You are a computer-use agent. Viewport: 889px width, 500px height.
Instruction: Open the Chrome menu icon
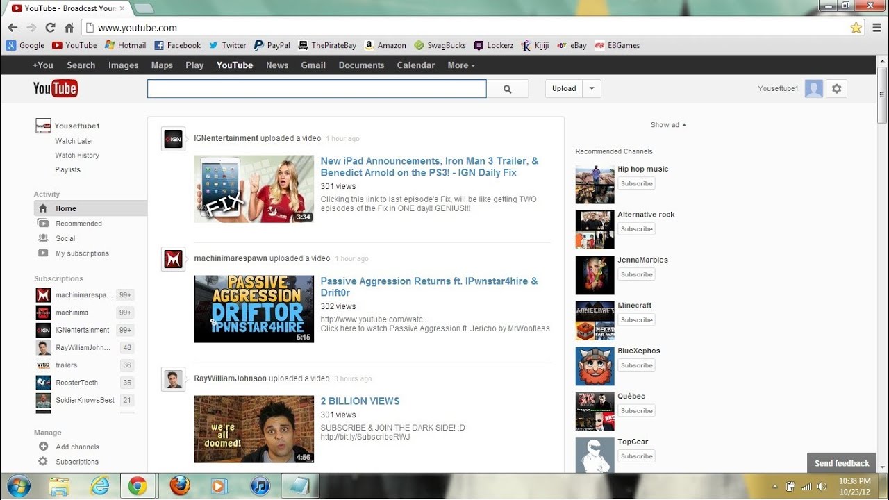point(876,28)
